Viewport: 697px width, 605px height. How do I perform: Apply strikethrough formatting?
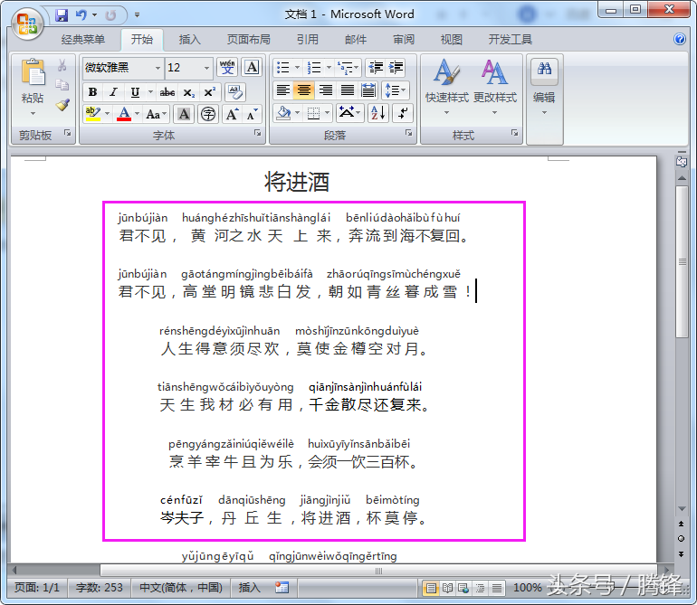167,92
